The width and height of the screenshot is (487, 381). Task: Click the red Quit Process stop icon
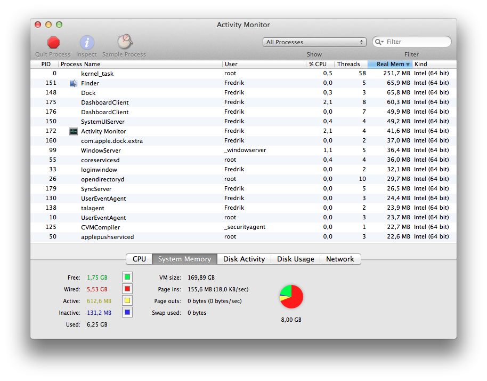coord(53,43)
